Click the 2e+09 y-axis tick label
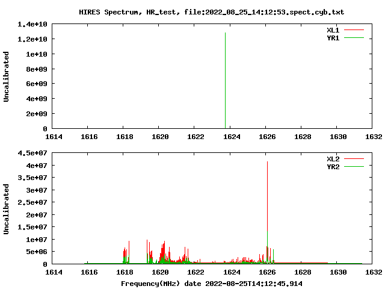Screen dimensions: 385x289 (x=36, y=114)
